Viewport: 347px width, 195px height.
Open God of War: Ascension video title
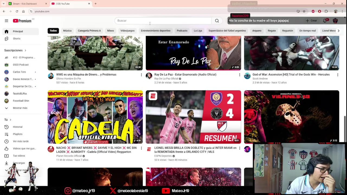pyautogui.click(x=291, y=74)
